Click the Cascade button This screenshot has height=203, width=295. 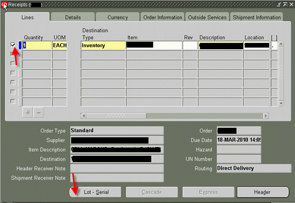[x=152, y=192]
